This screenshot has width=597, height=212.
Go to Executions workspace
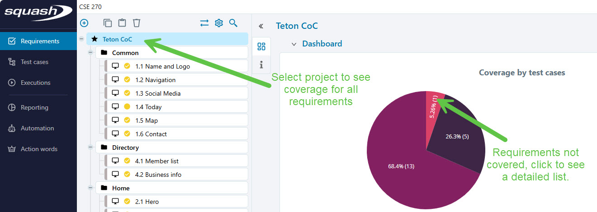coord(35,83)
